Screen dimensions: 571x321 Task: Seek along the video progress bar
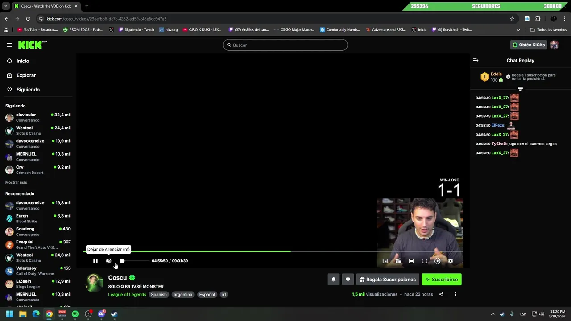point(273,251)
